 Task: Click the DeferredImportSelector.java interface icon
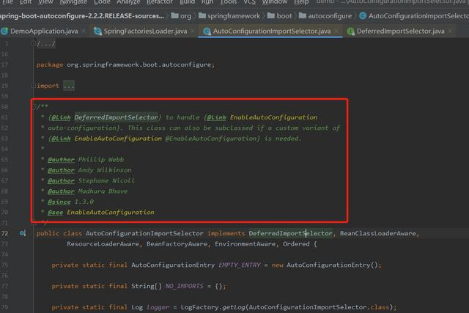pos(351,31)
